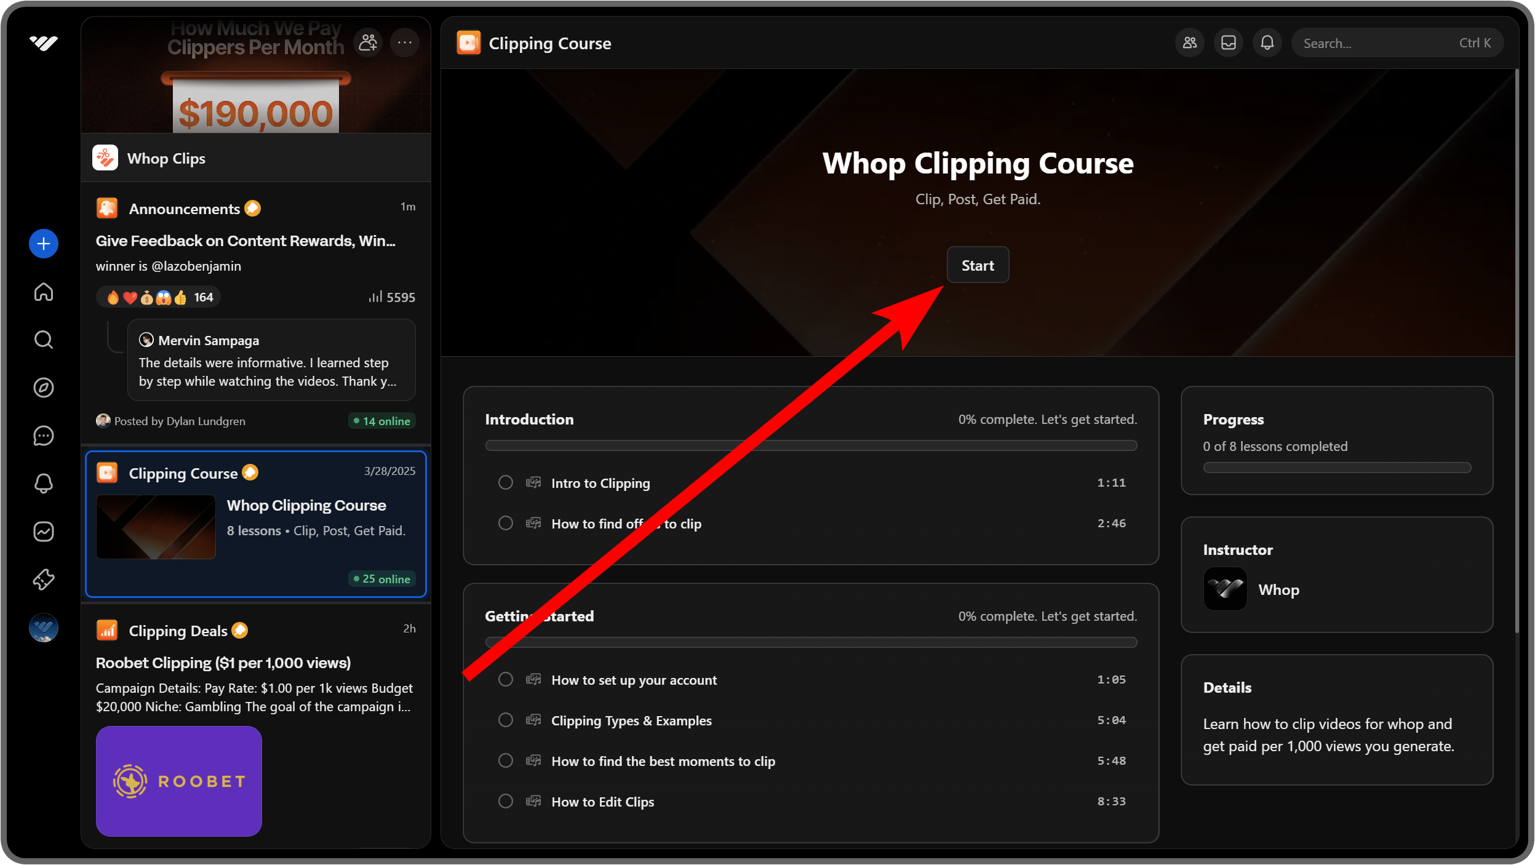Open the Deals ticket icon in sidebar
Image resolution: width=1535 pixels, height=865 pixels.
tap(44, 579)
